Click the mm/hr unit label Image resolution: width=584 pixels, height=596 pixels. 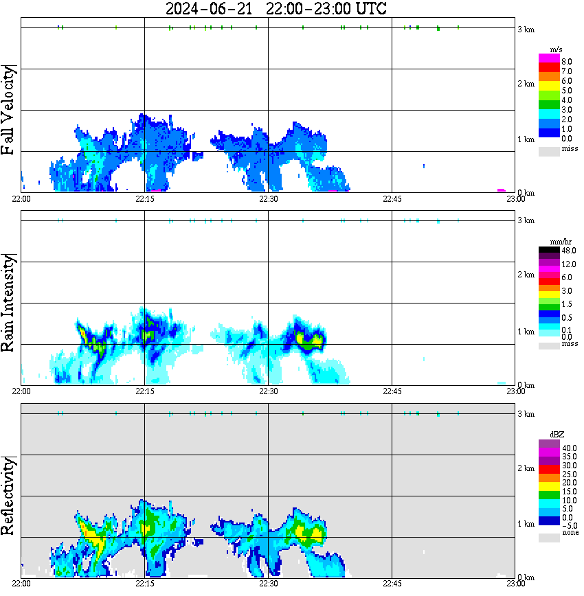[561, 242]
